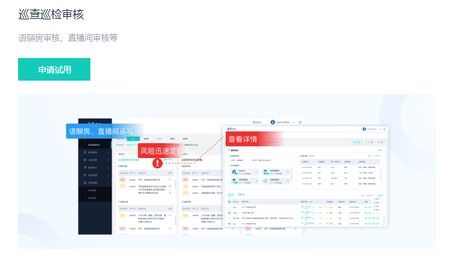
Task: Click the red exclamation alert icon
Action: pos(158,163)
